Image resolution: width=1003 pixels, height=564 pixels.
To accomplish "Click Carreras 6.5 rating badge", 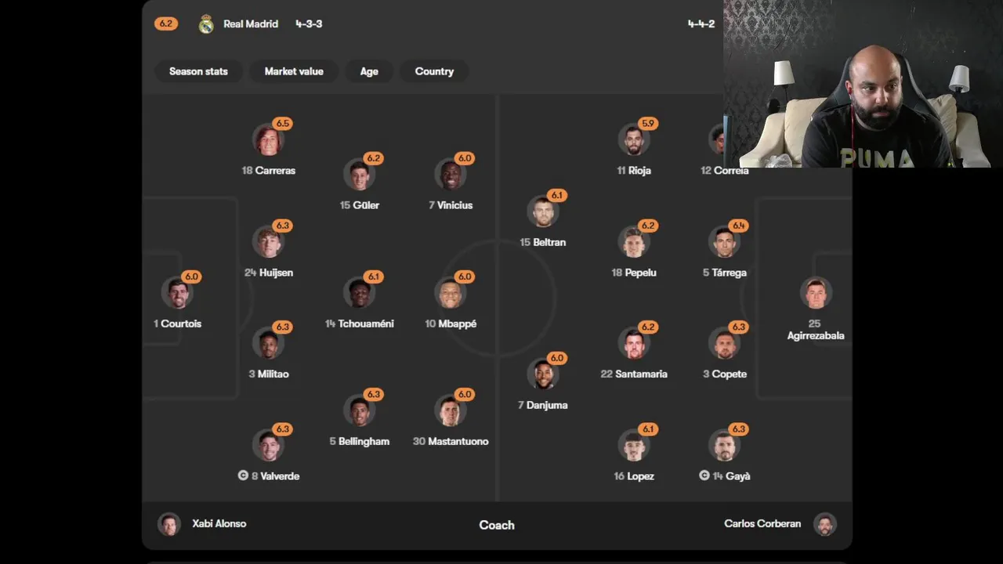I will pos(283,124).
